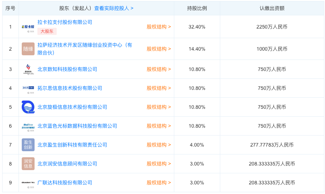Select the 2250万人民币 amount cell
Screen dimensions: 325x194
click(x=272, y=27)
